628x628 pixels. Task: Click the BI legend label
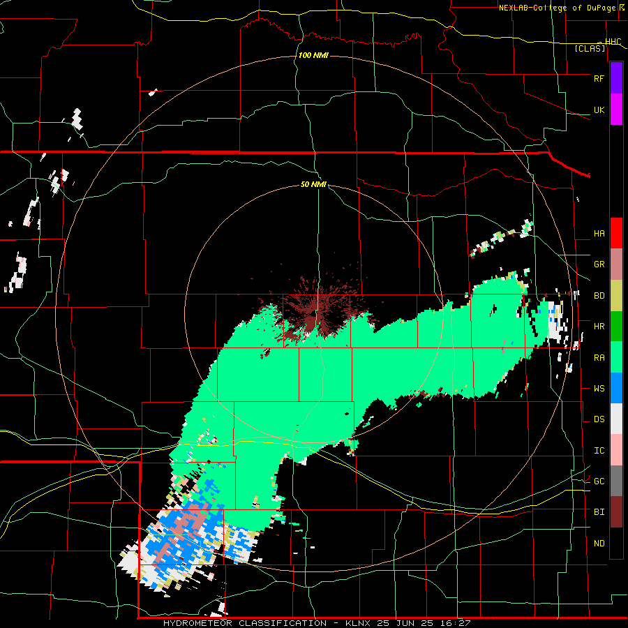599,512
